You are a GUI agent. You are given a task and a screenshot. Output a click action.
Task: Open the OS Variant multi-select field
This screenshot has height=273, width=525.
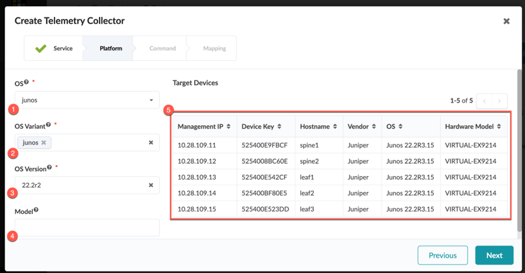97,143
